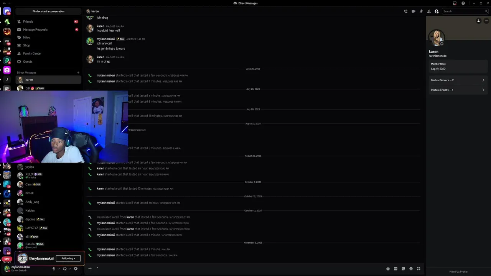The width and height of the screenshot is (491, 276).
Task: Open pinned messages
Action: [421, 11]
